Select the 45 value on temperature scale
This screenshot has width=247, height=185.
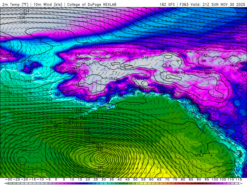pyautogui.click(x=128, y=179)
